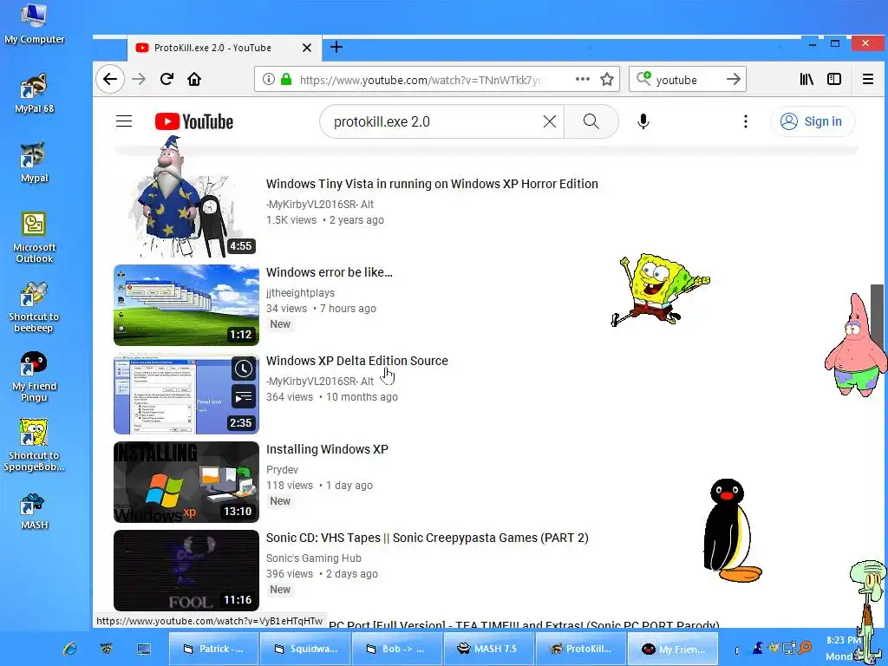Open Windows error be like... video title
Image resolution: width=888 pixels, height=666 pixels.
[x=329, y=272]
